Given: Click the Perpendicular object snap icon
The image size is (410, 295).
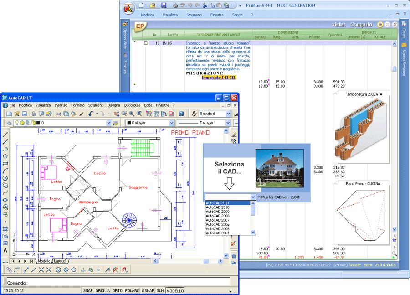Looking at the screenshot, I should click(83, 269).
